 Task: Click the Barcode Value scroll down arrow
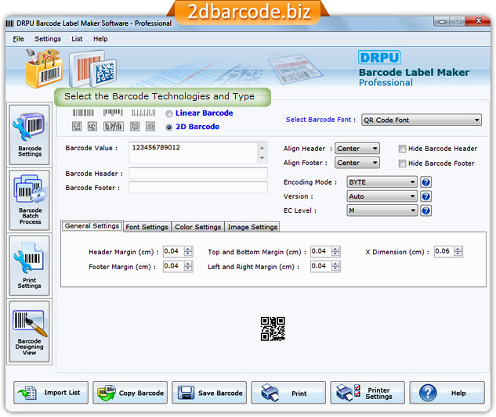pyautogui.click(x=262, y=158)
